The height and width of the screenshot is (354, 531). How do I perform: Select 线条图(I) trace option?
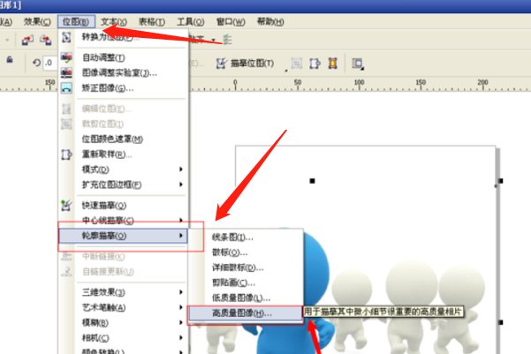[x=246, y=237]
